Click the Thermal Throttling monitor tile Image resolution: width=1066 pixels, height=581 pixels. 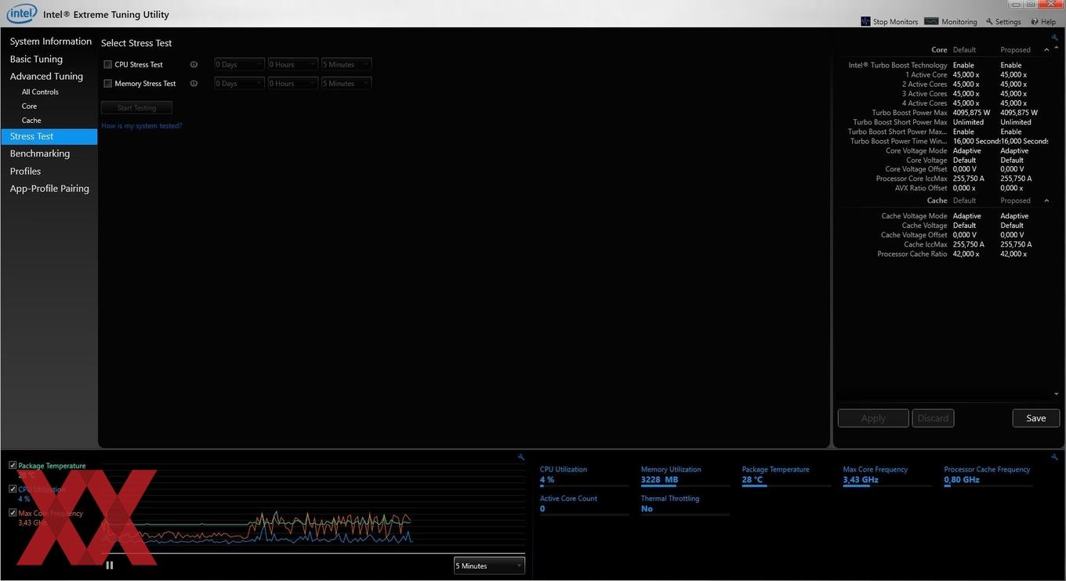coord(685,504)
